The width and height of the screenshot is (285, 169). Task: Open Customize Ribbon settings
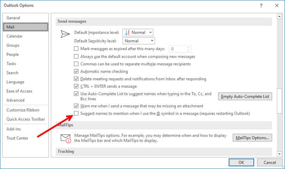25,110
